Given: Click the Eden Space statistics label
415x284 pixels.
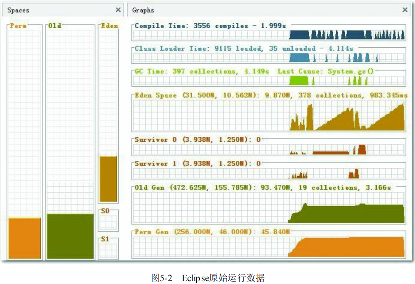Looking at the screenshot, I should (x=270, y=95).
